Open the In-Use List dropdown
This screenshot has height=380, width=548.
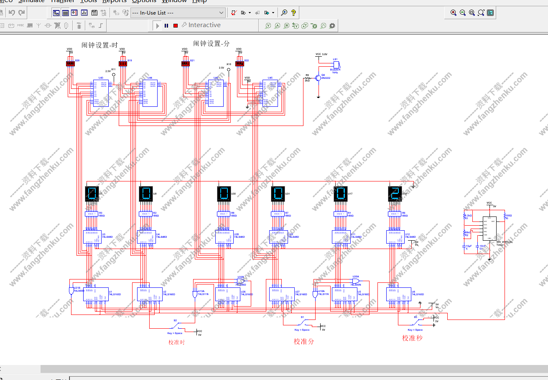(x=178, y=13)
